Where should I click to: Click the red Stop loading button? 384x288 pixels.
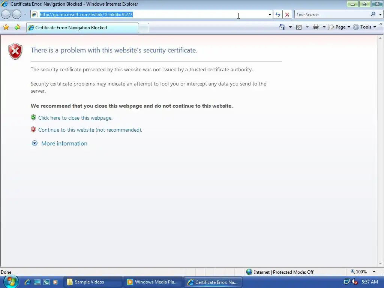click(287, 15)
